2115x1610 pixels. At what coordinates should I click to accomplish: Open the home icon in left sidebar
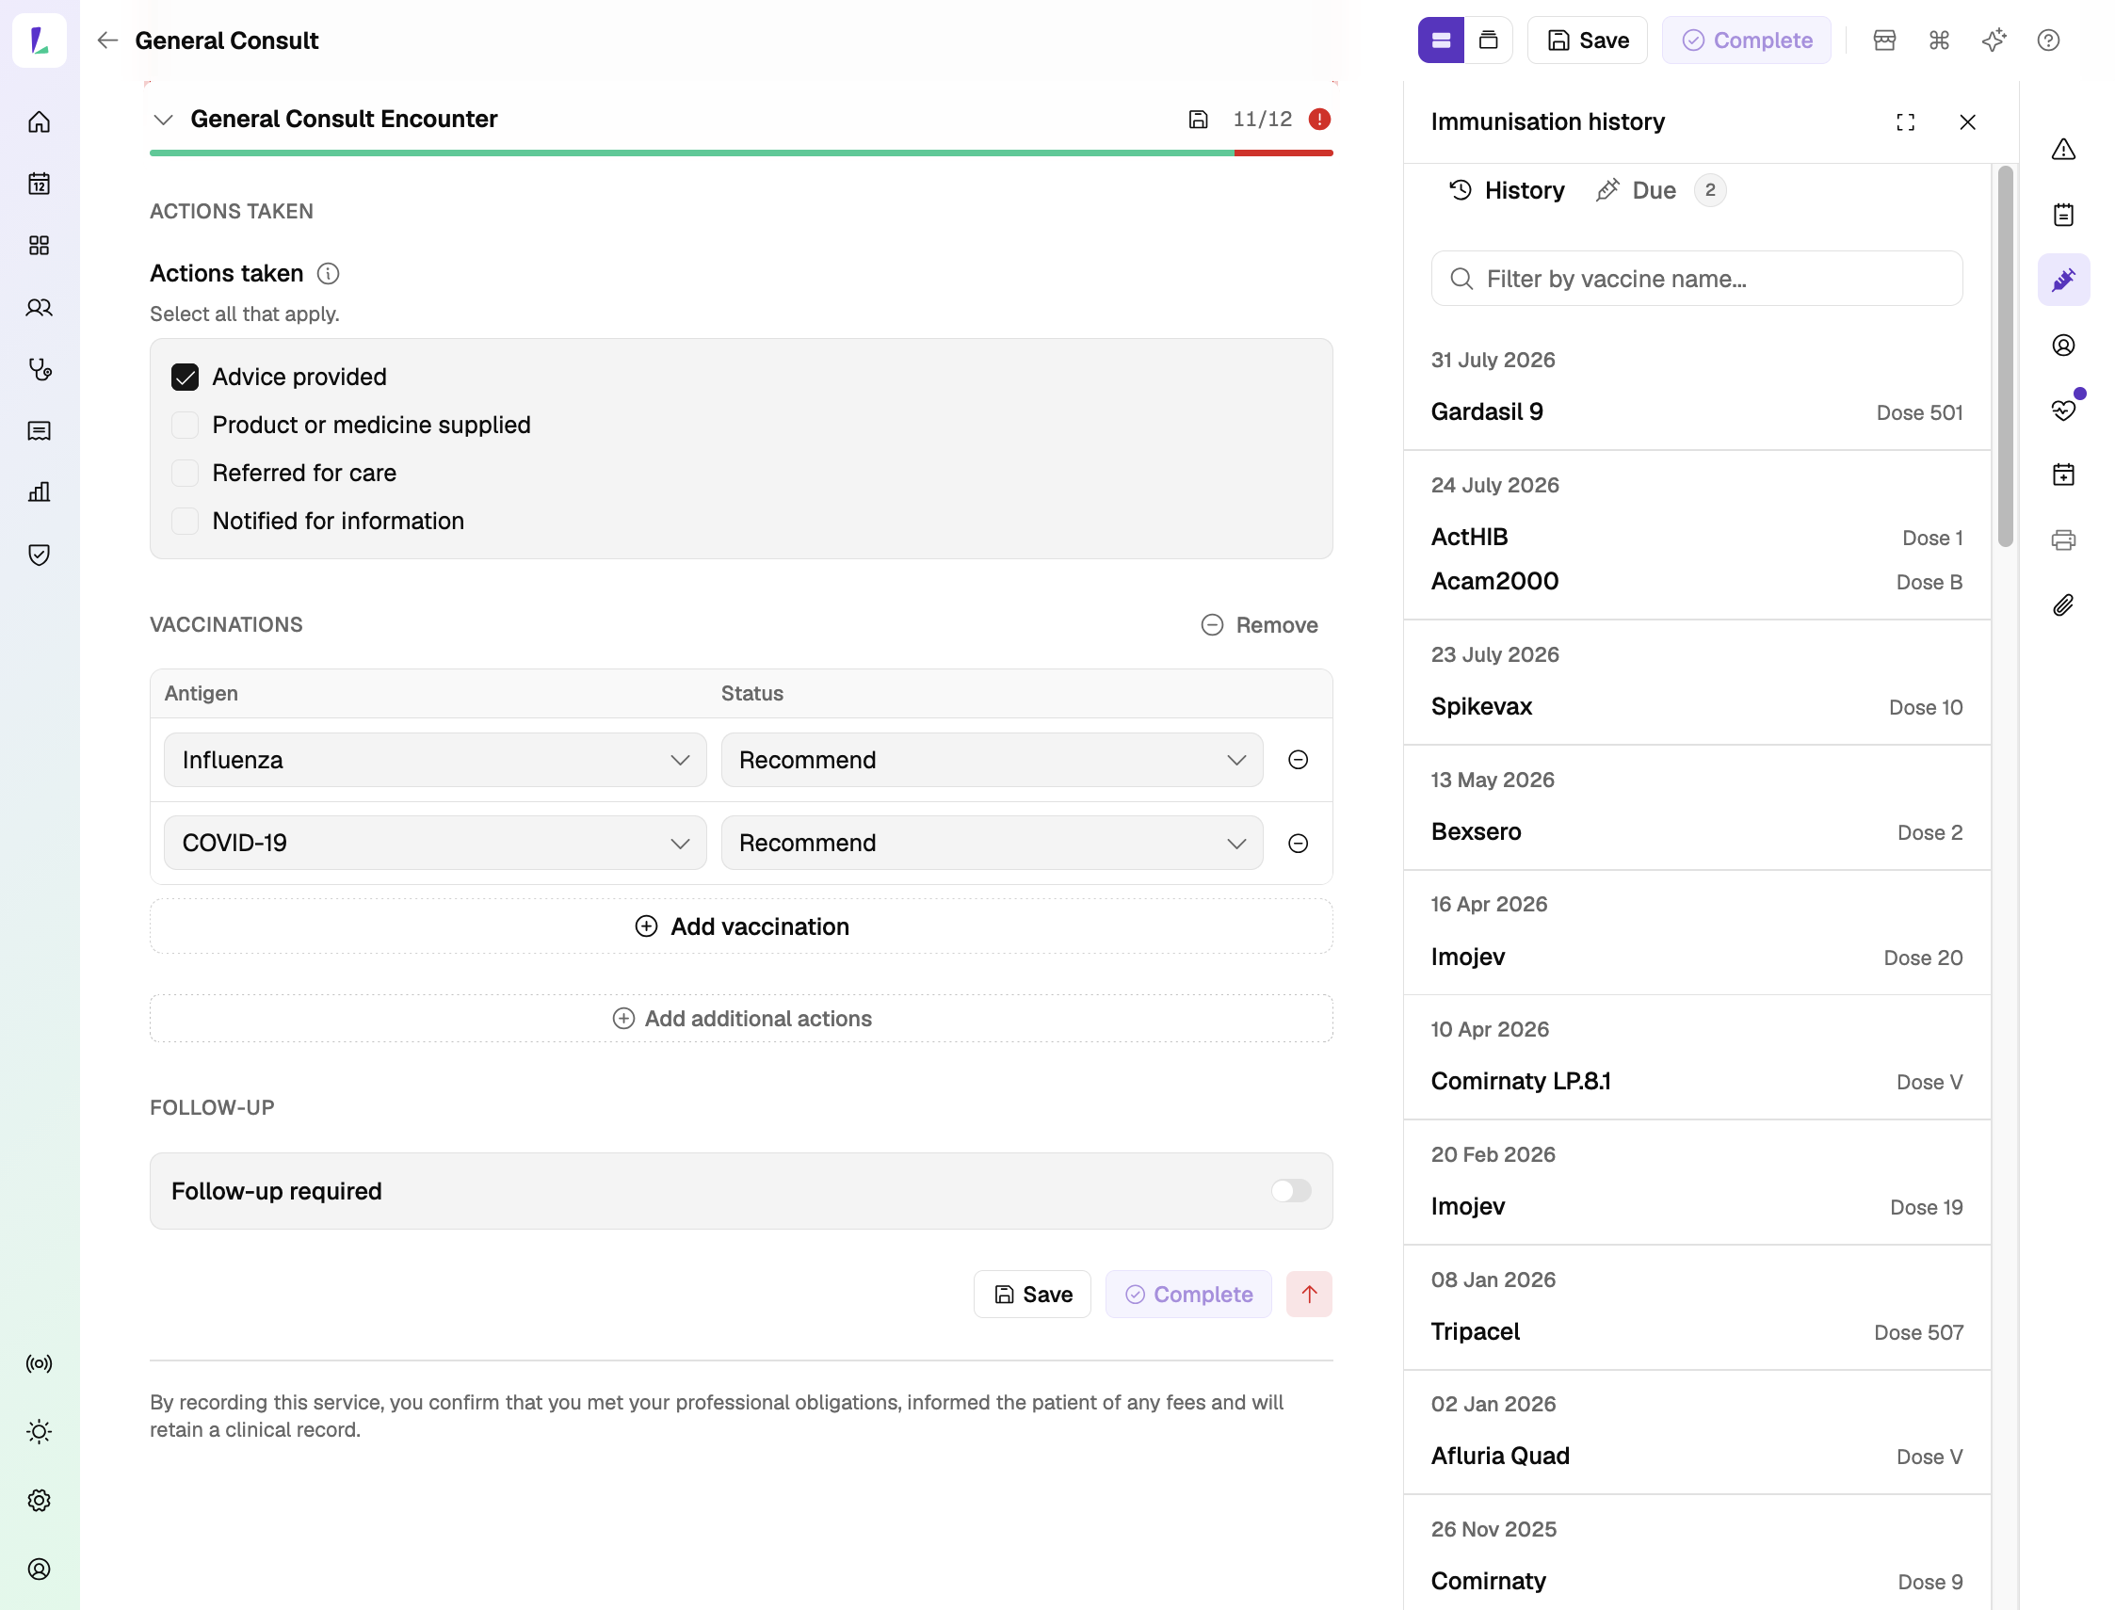(40, 121)
